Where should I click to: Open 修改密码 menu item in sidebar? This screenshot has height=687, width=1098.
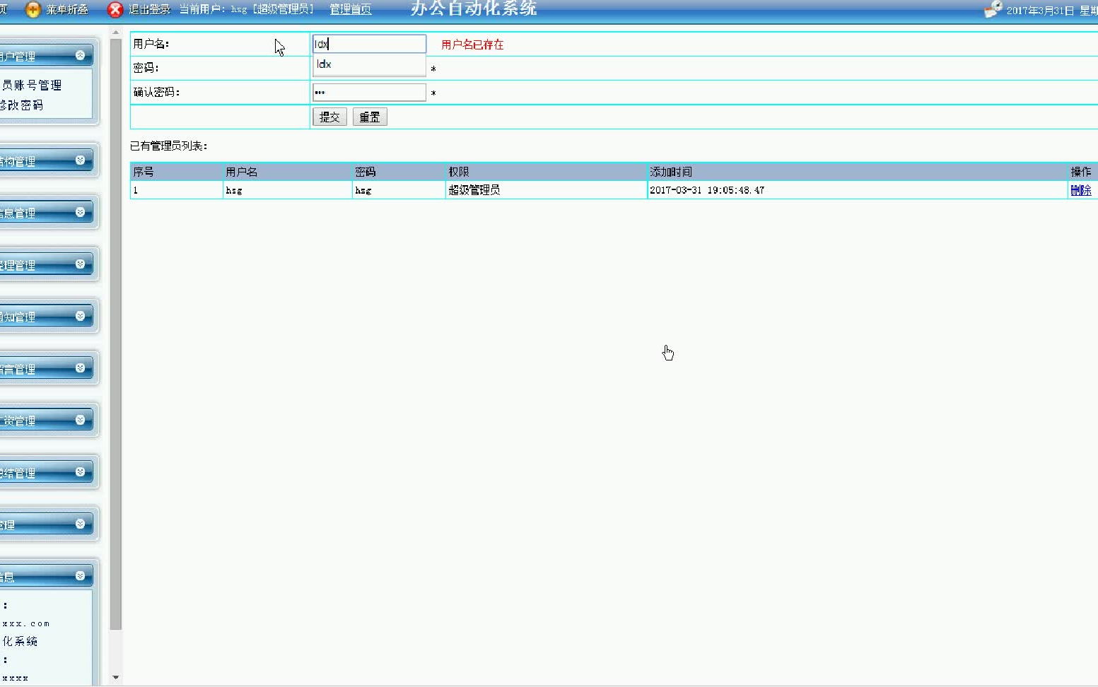[x=22, y=105]
